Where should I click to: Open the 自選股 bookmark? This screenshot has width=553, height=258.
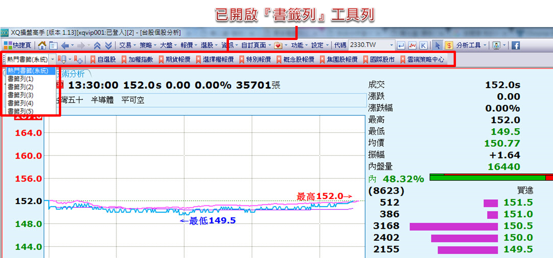coord(103,59)
